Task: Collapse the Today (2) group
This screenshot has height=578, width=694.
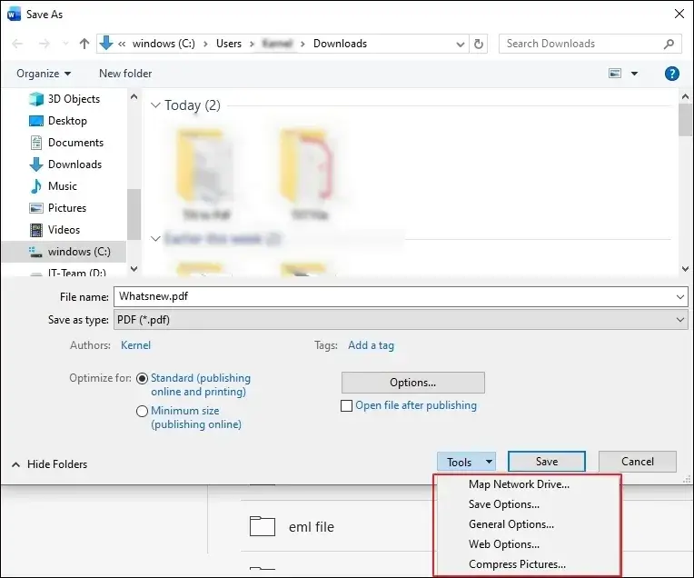Action: tap(155, 105)
